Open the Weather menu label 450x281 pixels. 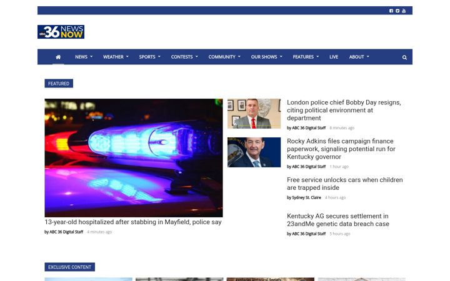pyautogui.click(x=113, y=57)
